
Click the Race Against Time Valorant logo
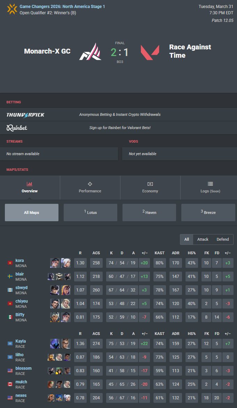click(150, 52)
